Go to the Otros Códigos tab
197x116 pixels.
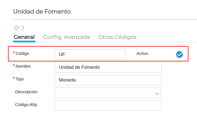(117, 37)
